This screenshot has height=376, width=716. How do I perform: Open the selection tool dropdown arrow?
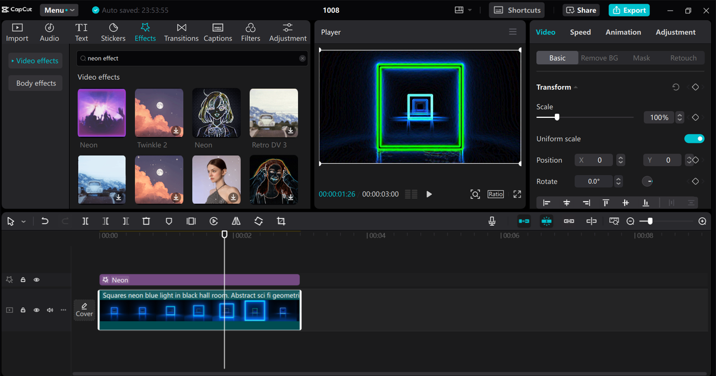point(23,222)
